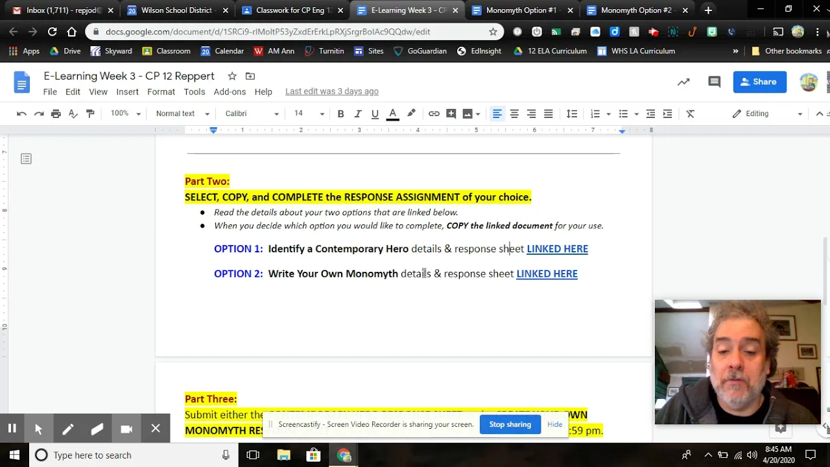Click the Add comment toolbar icon
Image resolution: width=830 pixels, height=467 pixels.
pos(451,114)
